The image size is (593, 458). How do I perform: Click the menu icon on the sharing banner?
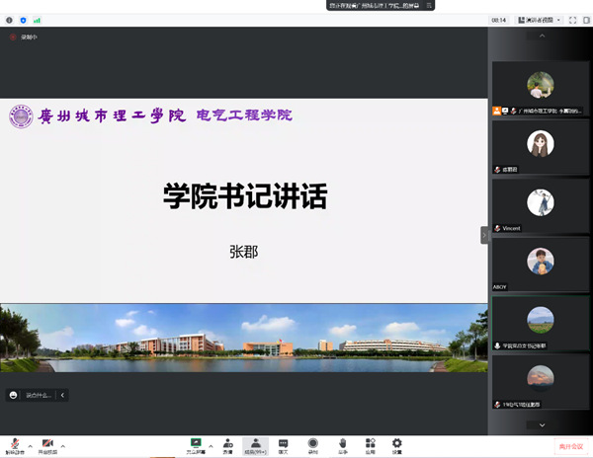[x=429, y=5]
